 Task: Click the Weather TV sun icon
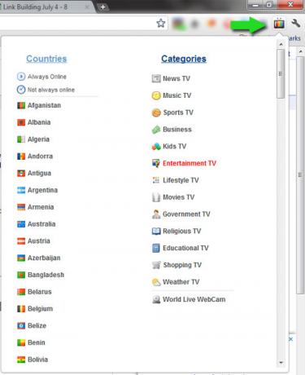[156, 282]
